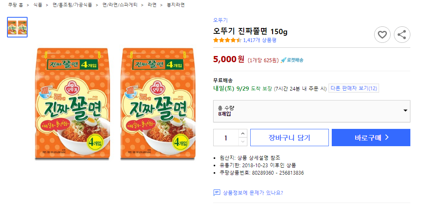This screenshot has height=224, width=440.
Task: Open 다른 판매자 보기 sellers link
Action: (354, 88)
